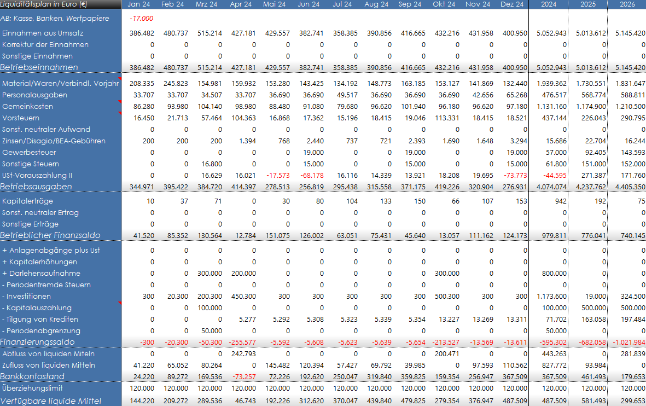Click the red comment marker on Gemeinkosten

pos(120,102)
